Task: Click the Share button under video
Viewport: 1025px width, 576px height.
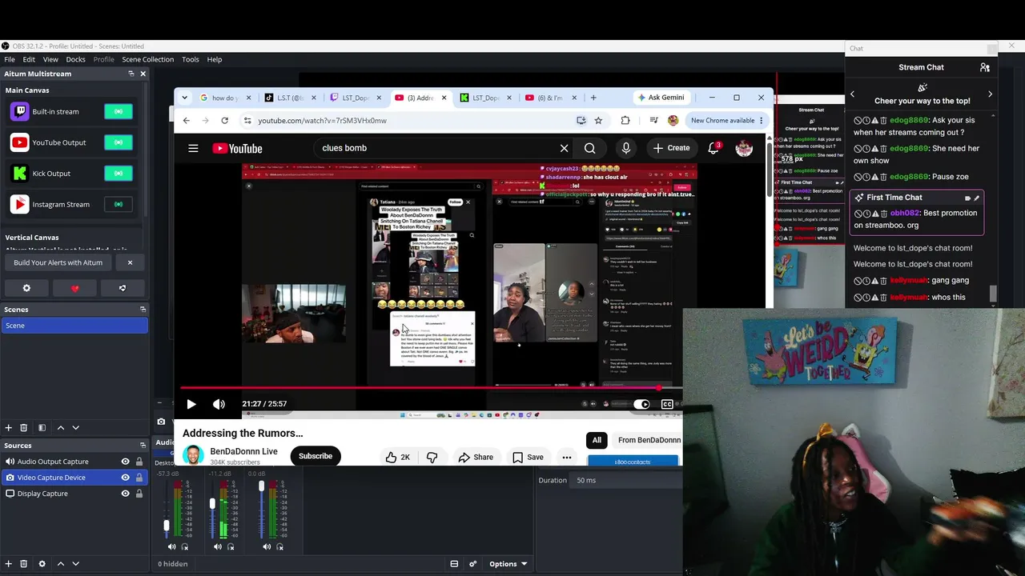Action: (476, 457)
